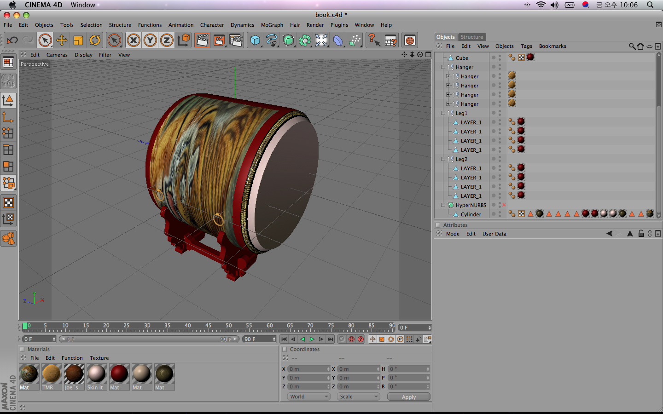Add a HyperNURBS object from the toolbar

pyautogui.click(x=288, y=40)
